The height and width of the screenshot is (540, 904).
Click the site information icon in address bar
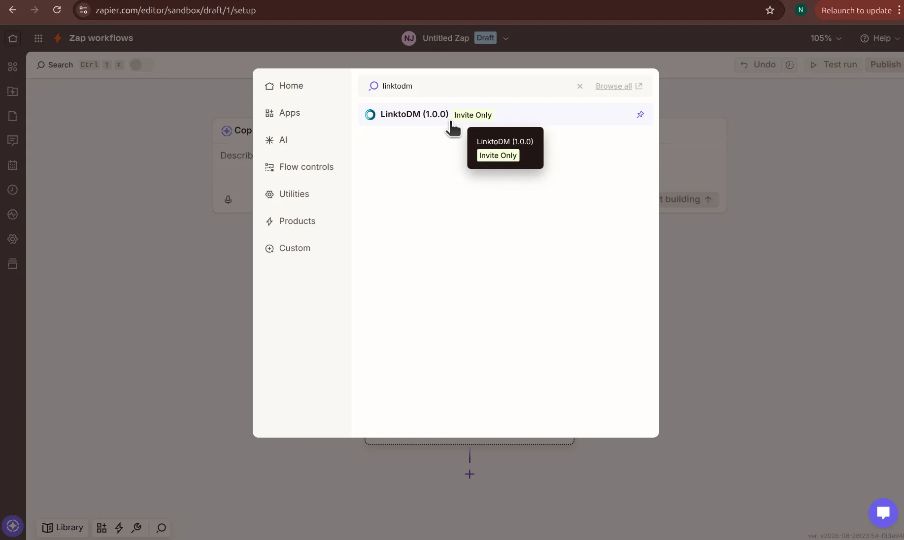pos(83,10)
